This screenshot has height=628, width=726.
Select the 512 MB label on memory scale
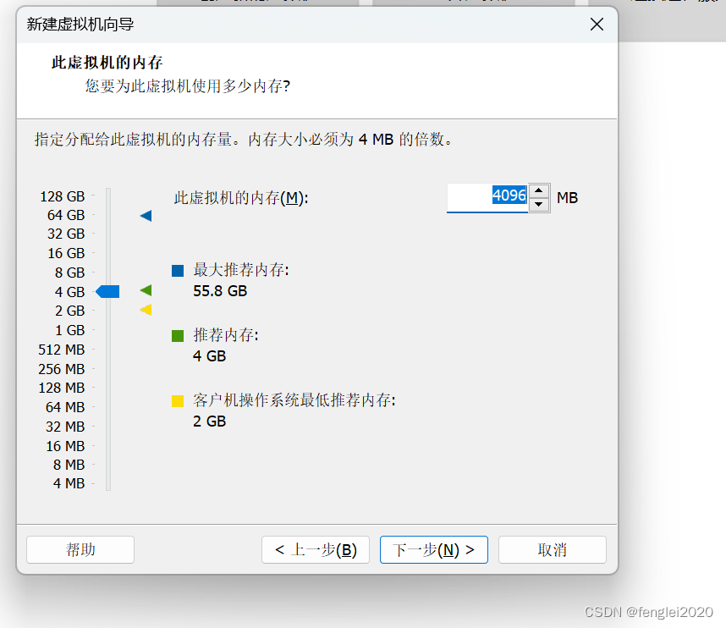(x=62, y=350)
